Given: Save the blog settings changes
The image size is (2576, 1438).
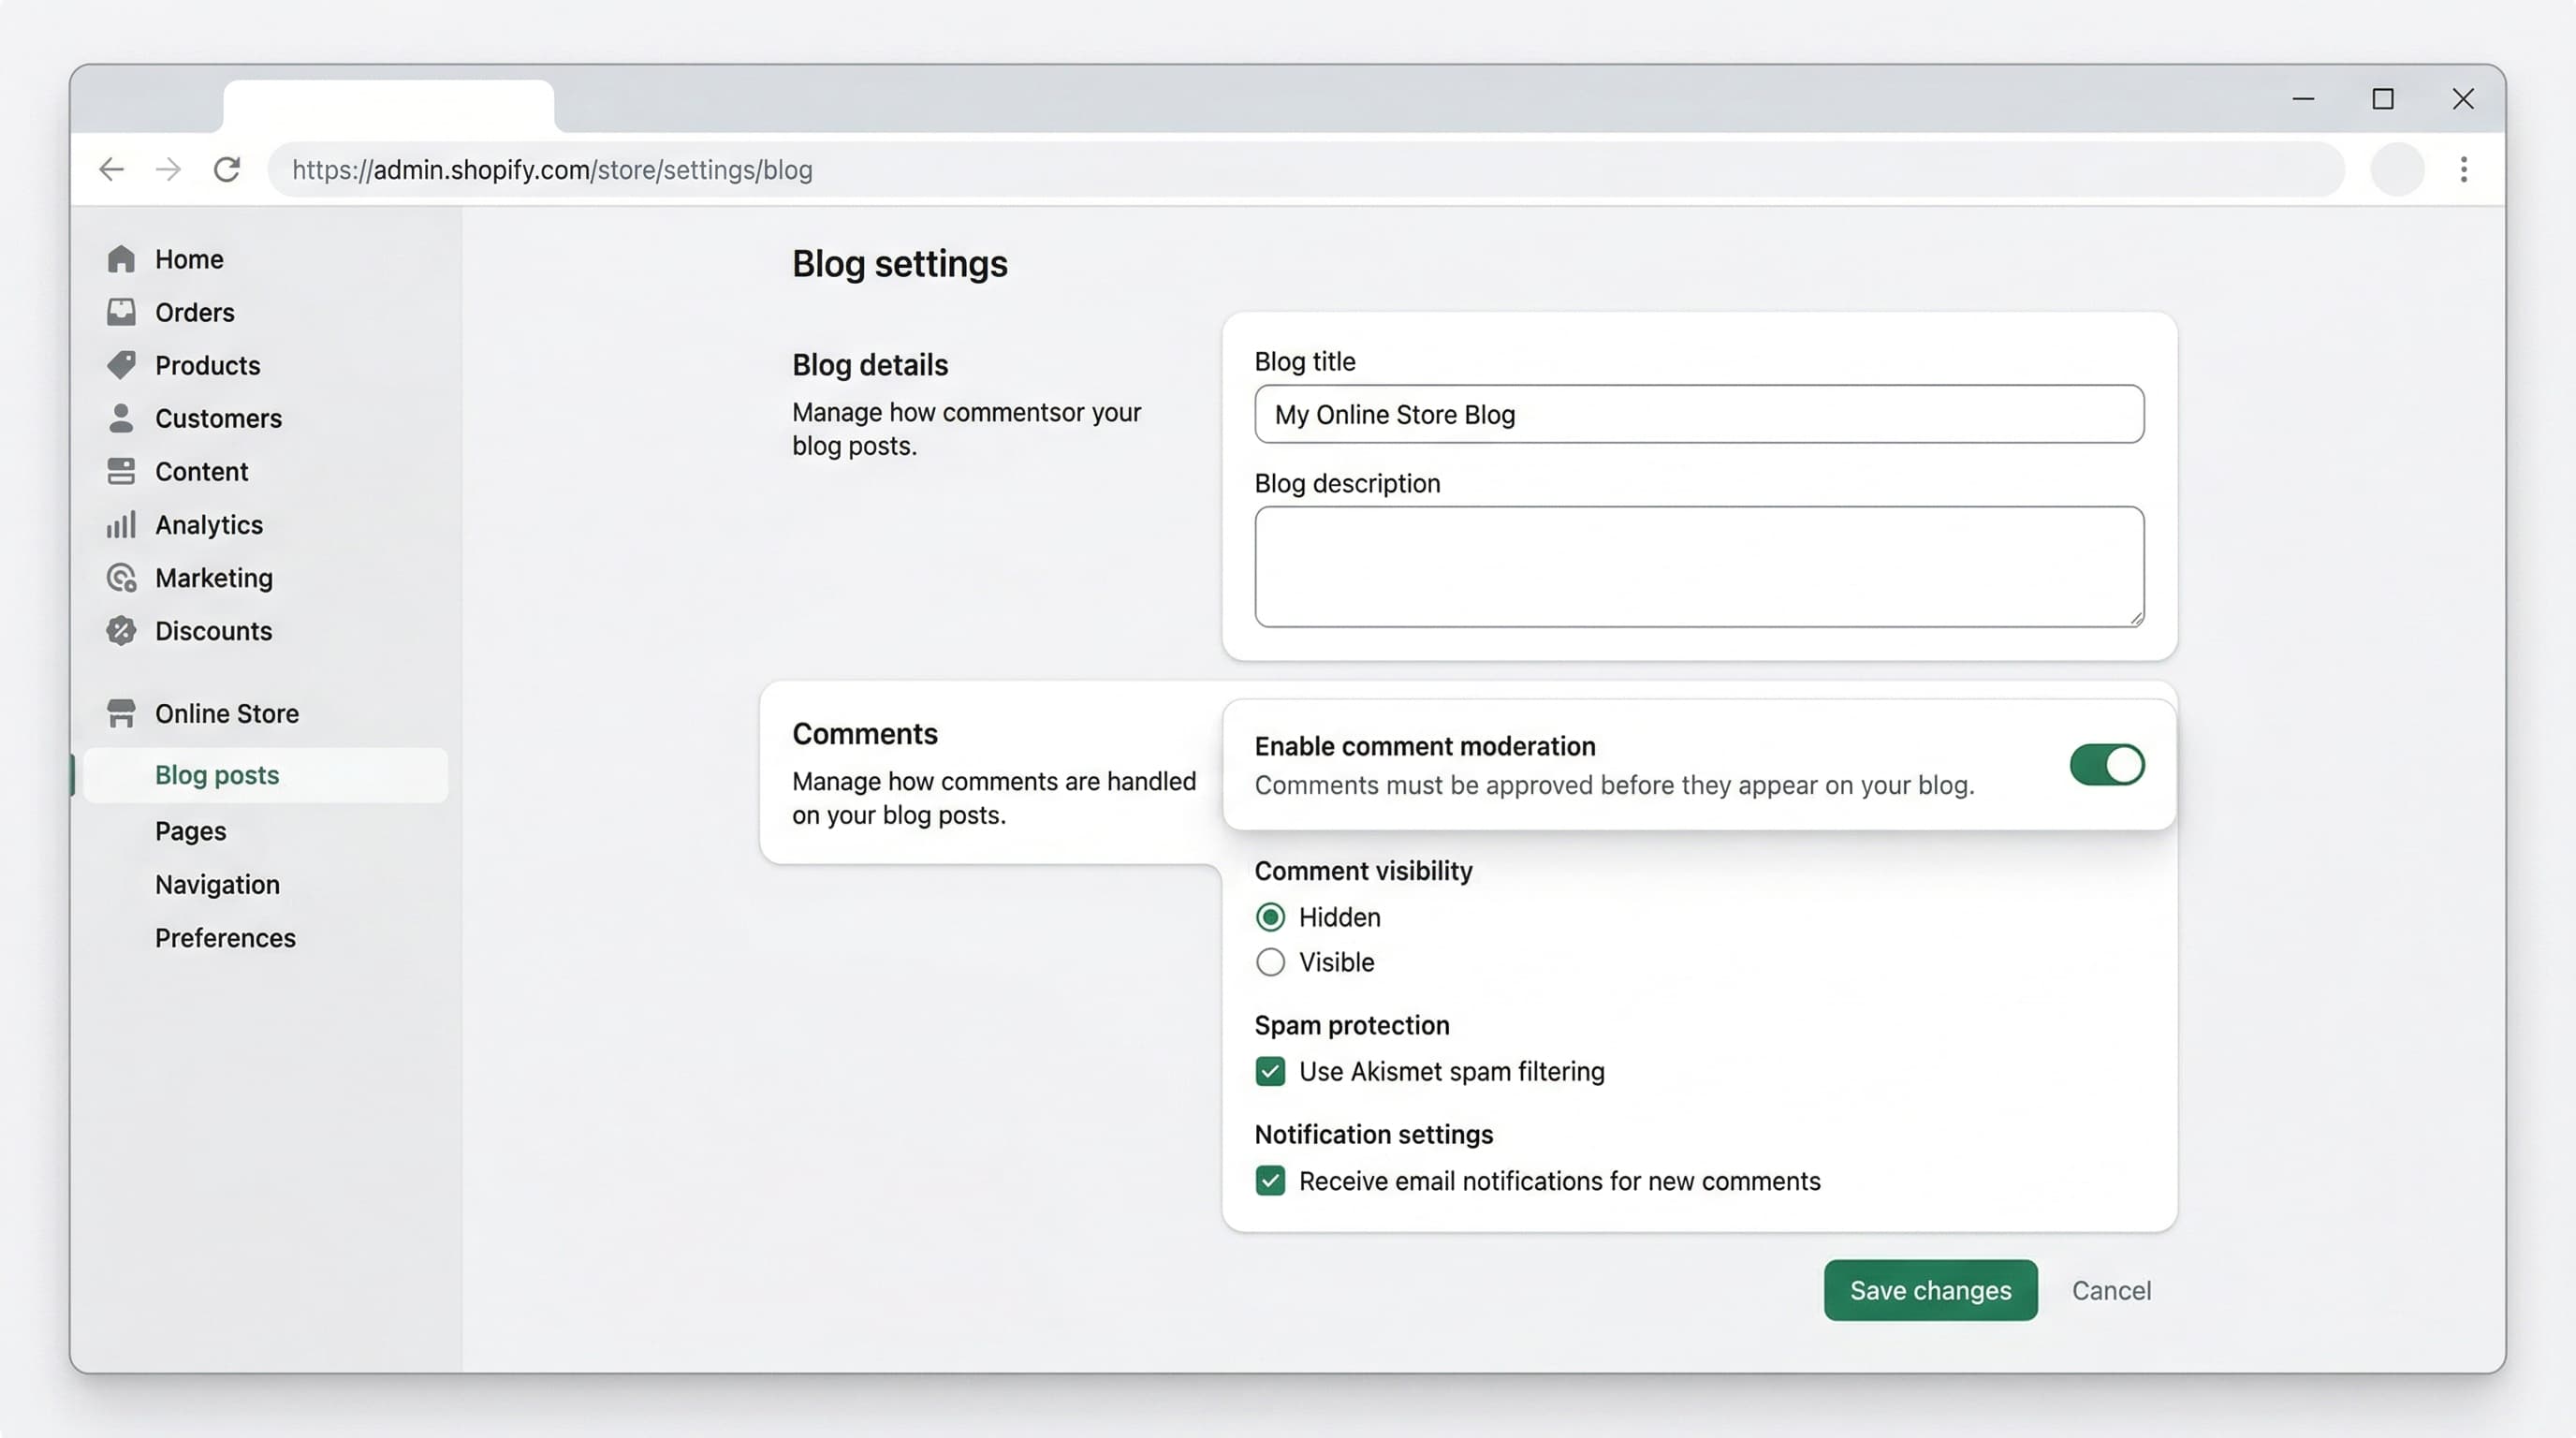Looking at the screenshot, I should click(1929, 1290).
